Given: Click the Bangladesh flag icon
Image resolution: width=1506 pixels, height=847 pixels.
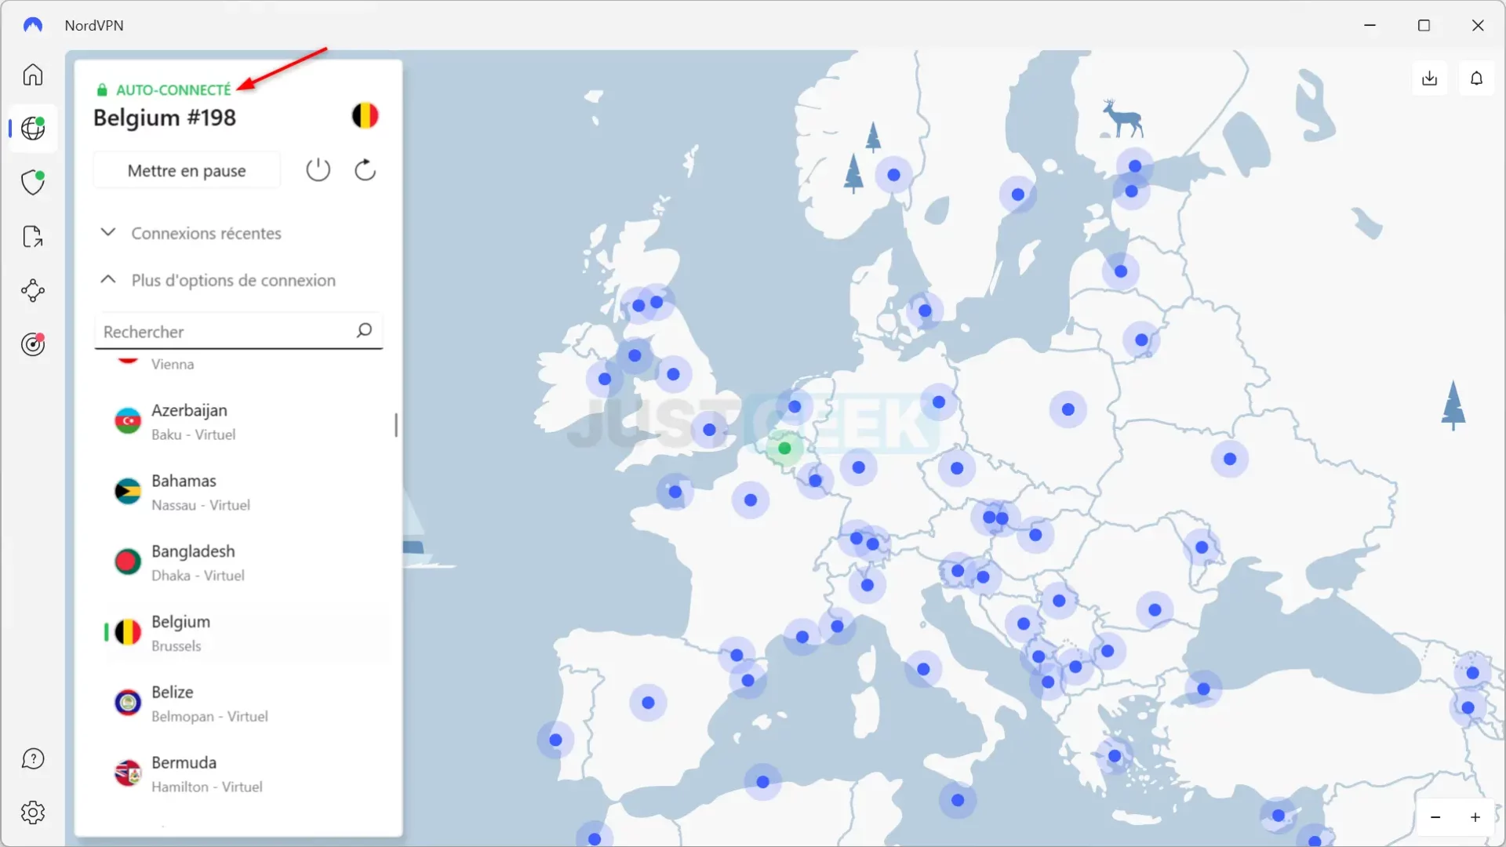Looking at the screenshot, I should coord(128,562).
